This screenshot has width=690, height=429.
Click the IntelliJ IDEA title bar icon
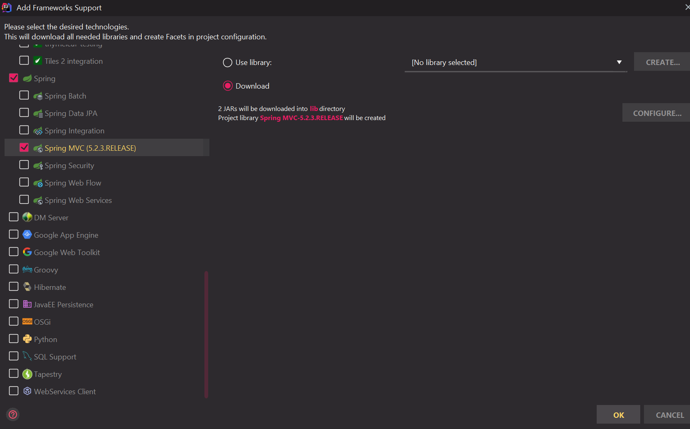pyautogui.click(x=7, y=7)
